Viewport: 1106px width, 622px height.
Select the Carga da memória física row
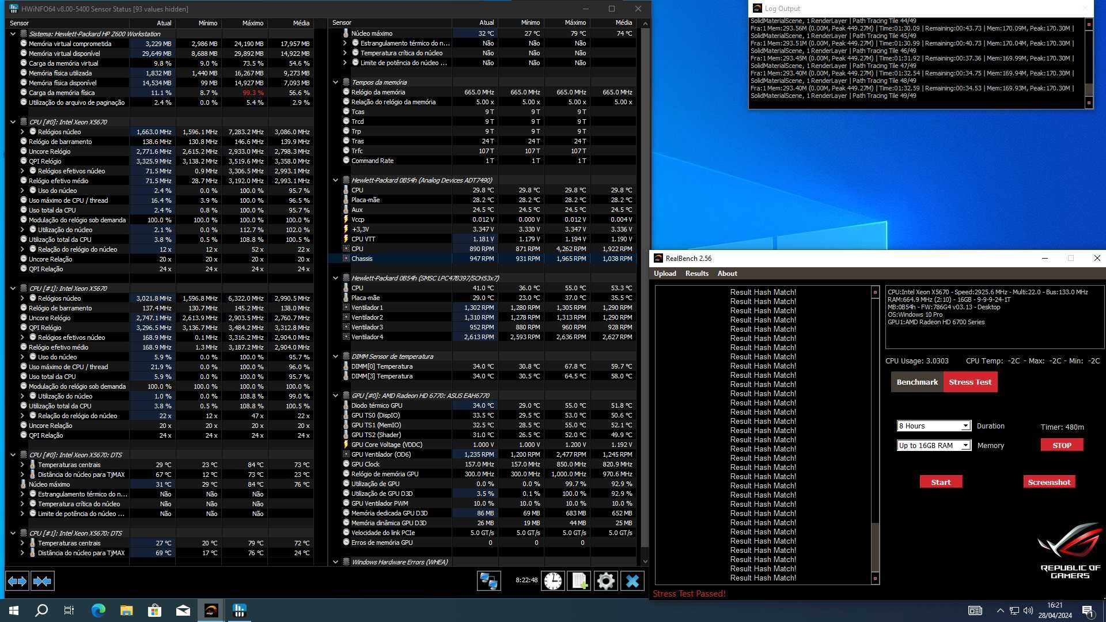[x=160, y=93]
